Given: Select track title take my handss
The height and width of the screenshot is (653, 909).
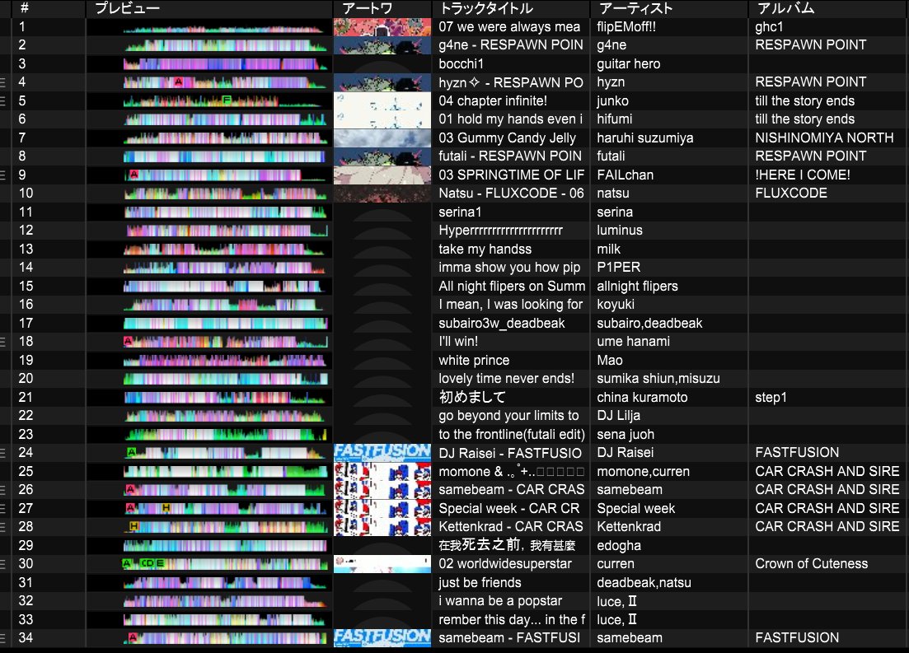Looking at the screenshot, I should coord(485,250).
